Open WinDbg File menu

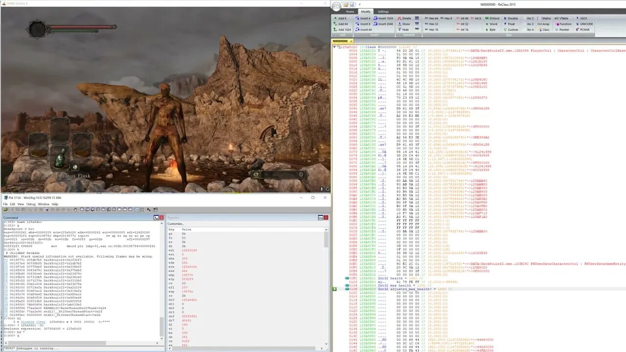[5, 204]
